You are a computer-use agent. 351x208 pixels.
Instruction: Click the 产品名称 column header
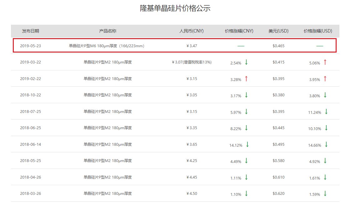click(x=108, y=31)
